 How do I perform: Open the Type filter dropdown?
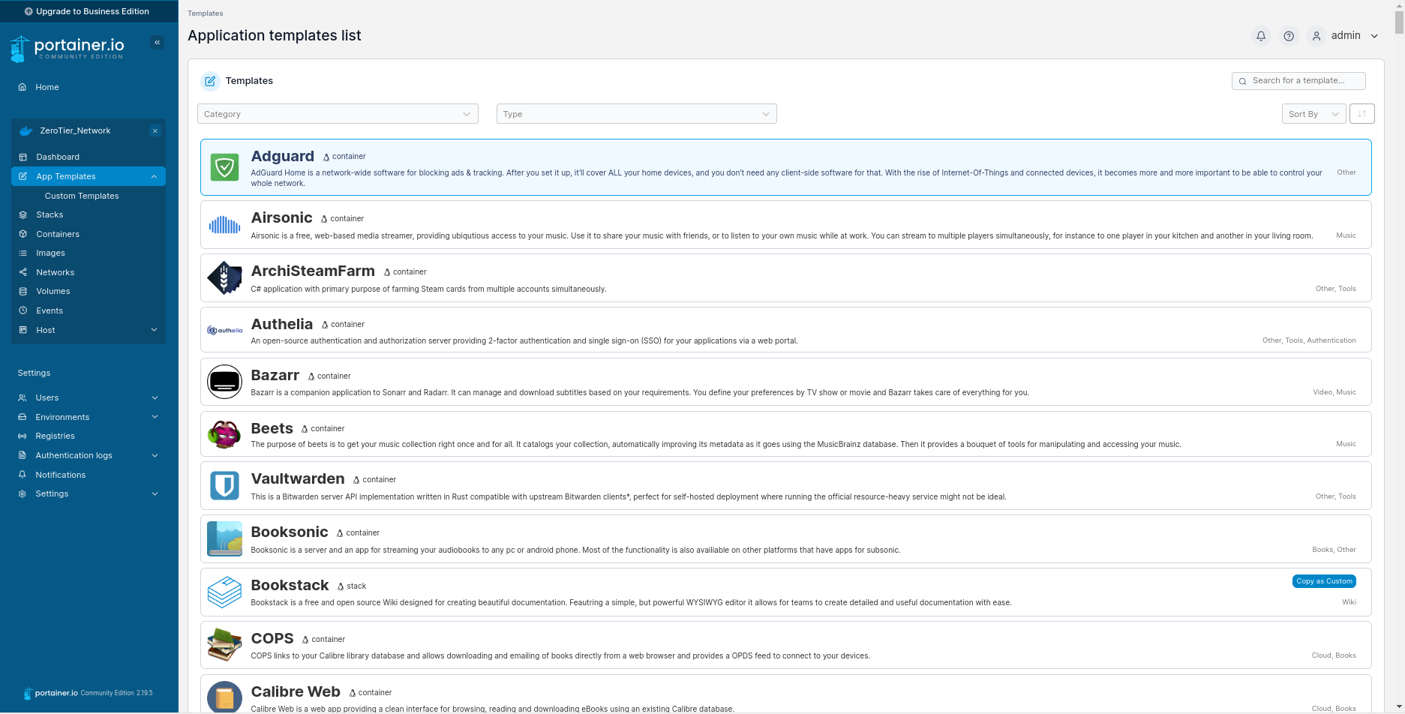click(636, 114)
